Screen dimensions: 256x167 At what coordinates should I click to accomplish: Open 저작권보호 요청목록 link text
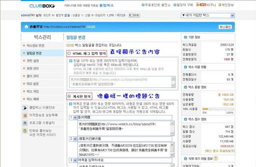(x=43, y=115)
